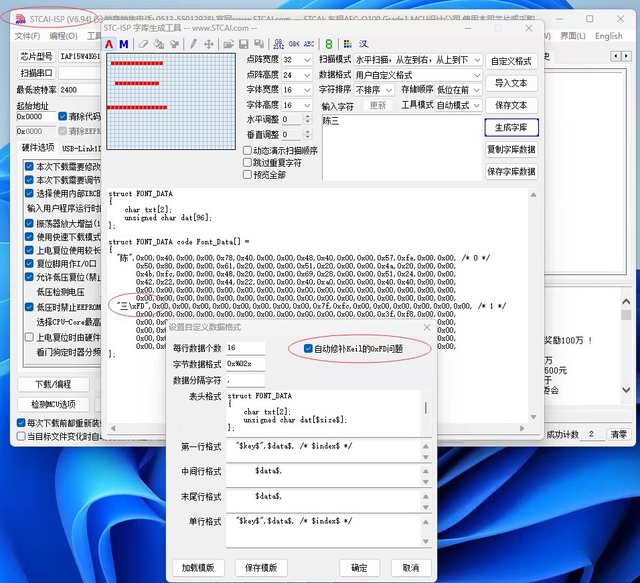
Task: Click the 导入文本 button
Action: point(511,83)
